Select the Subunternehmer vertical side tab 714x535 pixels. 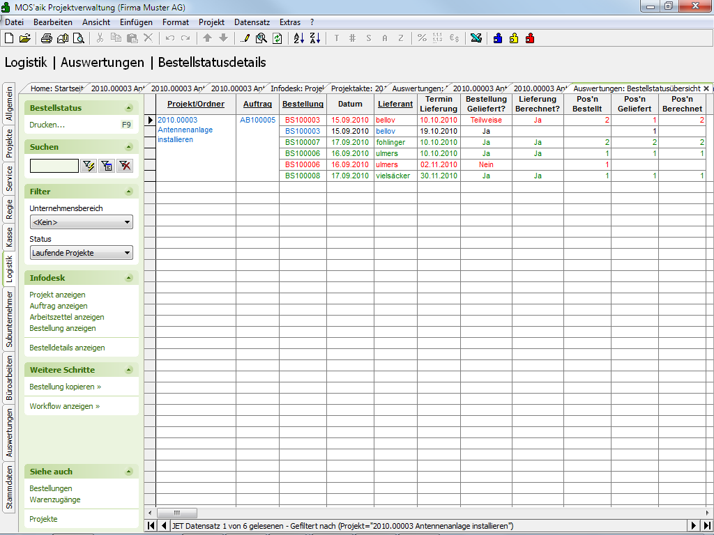9,319
